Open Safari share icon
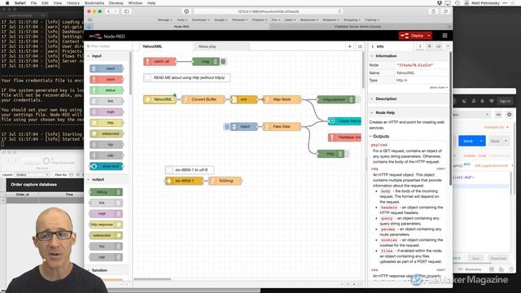The image size is (521, 293). click(433, 11)
